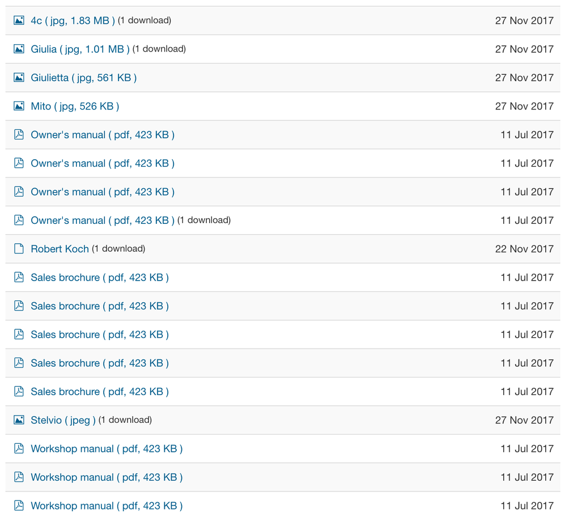
Task: Open the Owner's manual link showing 1 download
Action: [x=103, y=220]
